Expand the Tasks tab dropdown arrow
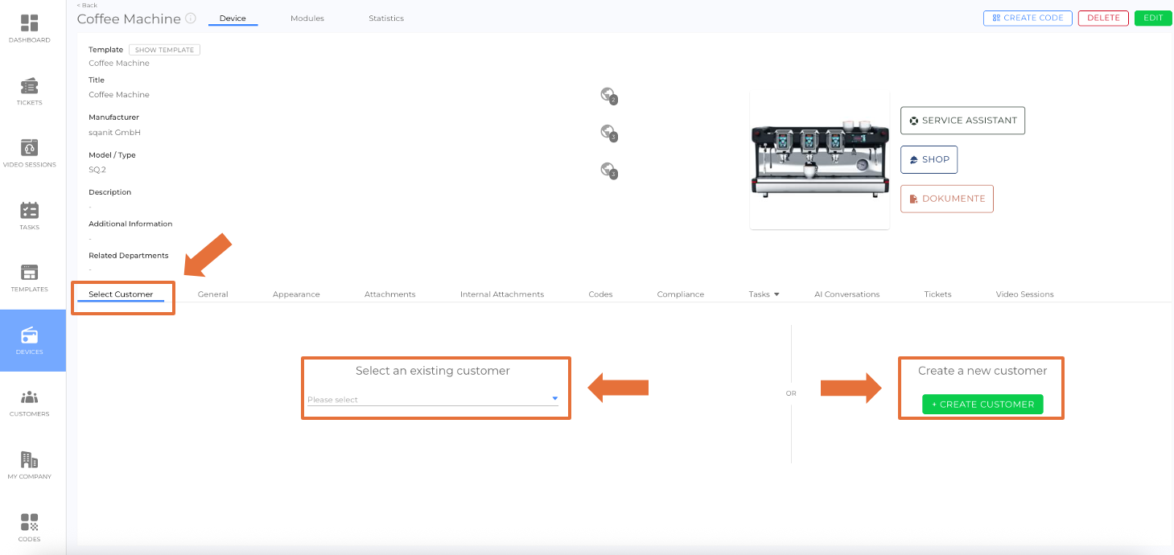This screenshot has width=1174, height=555. tap(776, 294)
